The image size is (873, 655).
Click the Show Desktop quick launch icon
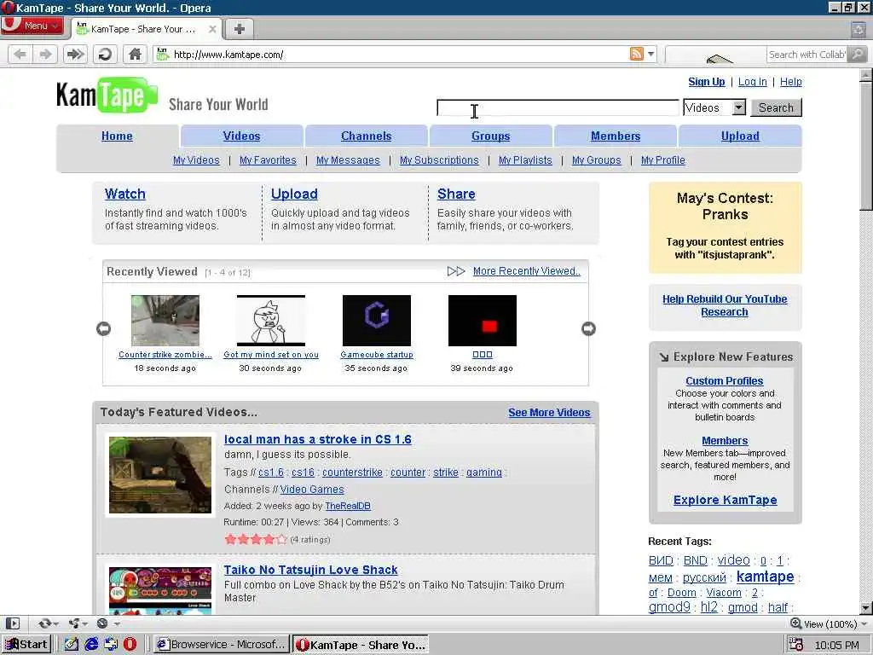click(72, 645)
